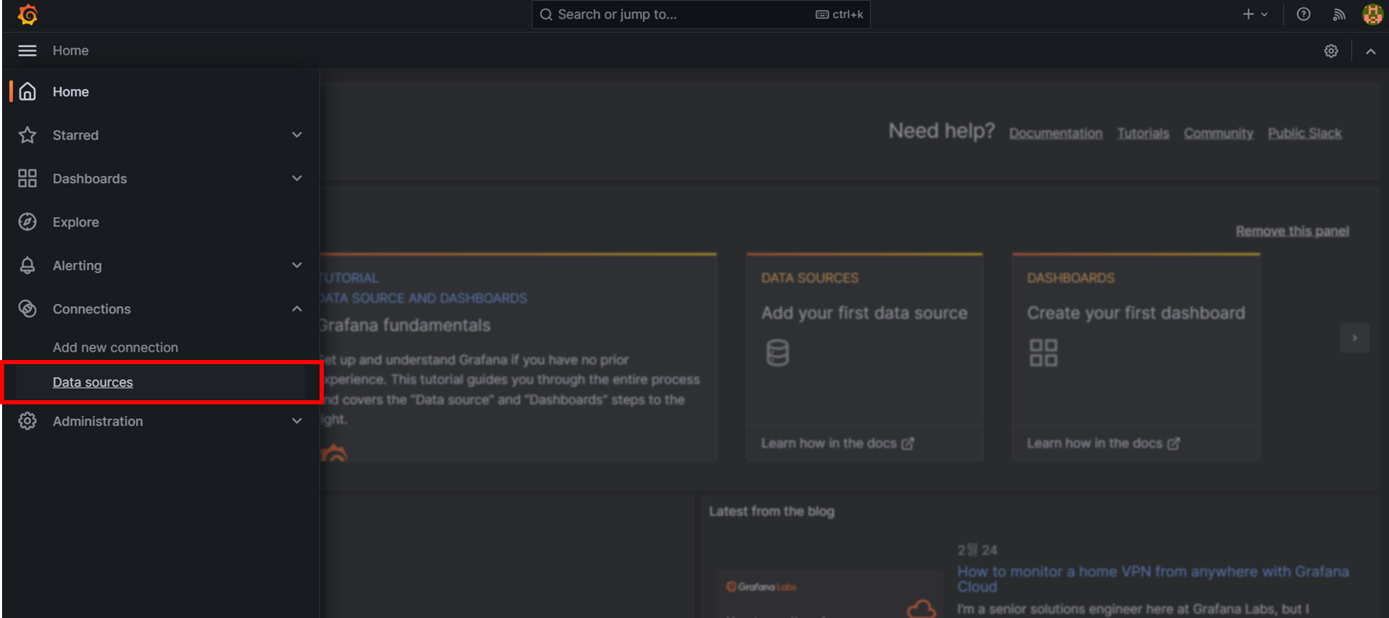Viewport: 1389px width, 618px height.
Task: Click the Connections icon in sidebar
Action: pos(28,309)
